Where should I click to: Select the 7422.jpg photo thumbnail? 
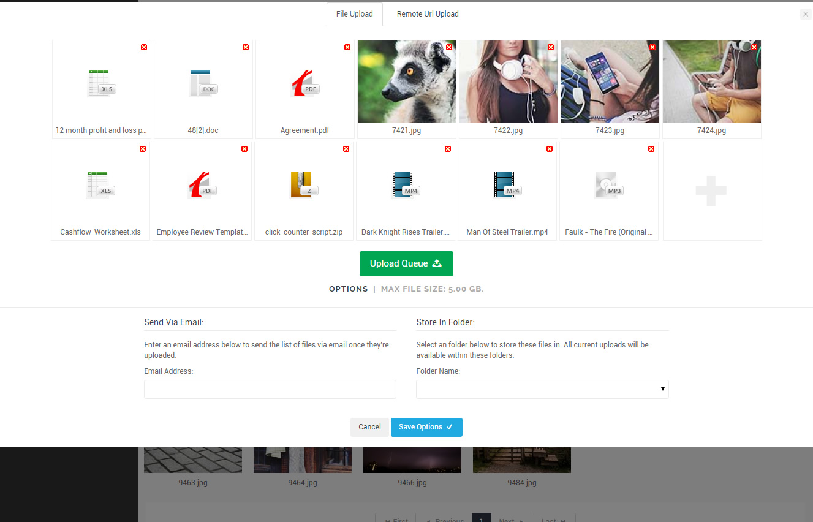tap(507, 81)
